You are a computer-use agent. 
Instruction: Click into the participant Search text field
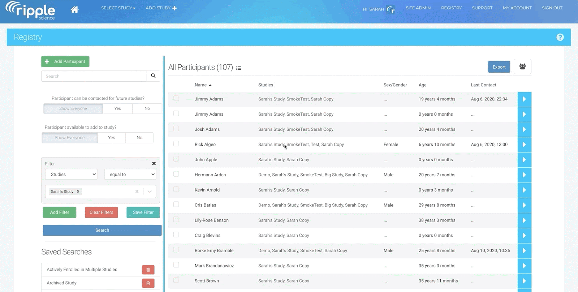tap(94, 76)
